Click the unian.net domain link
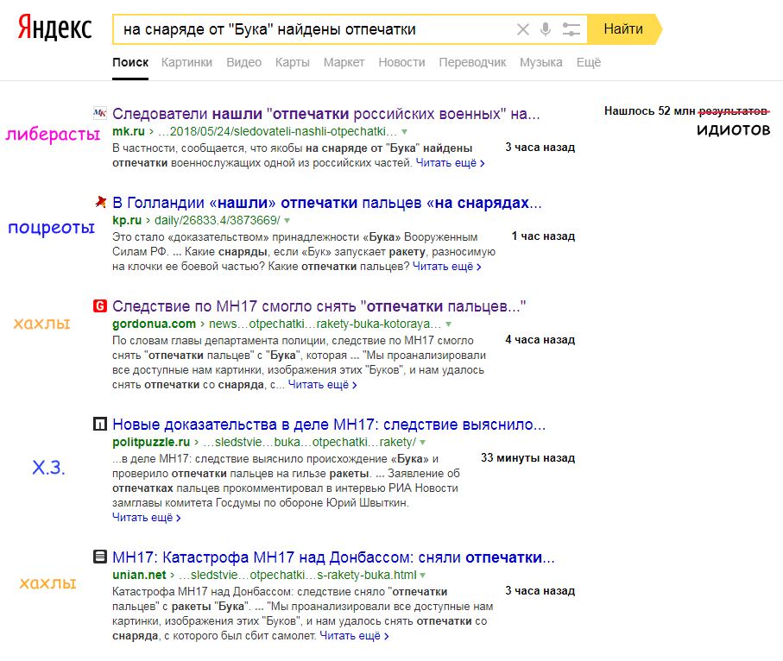Screen dimensions: 783x661 139,575
